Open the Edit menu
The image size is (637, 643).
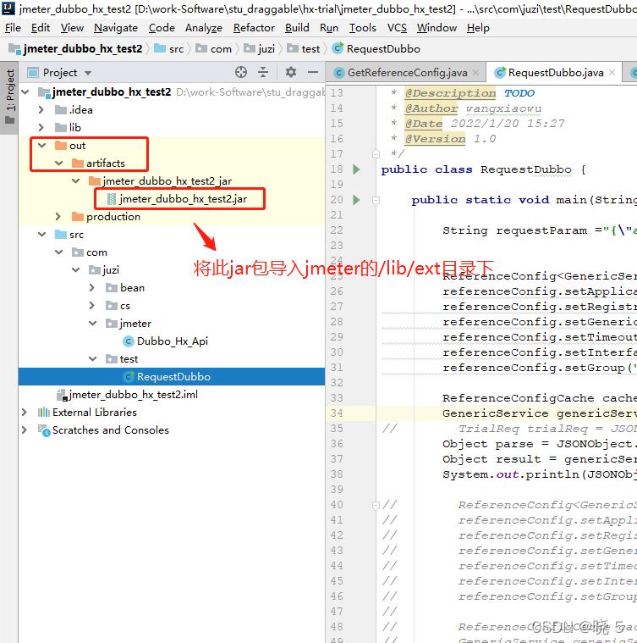41,28
